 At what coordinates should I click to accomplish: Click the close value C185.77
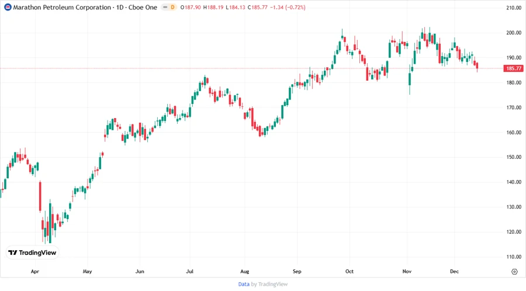coord(258,7)
